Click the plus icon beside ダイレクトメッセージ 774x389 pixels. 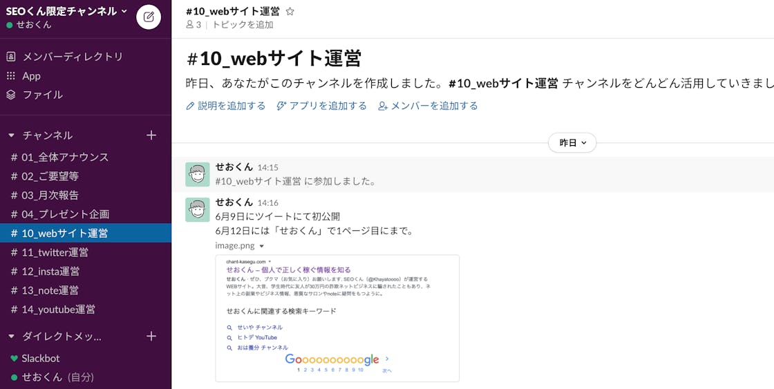click(x=151, y=336)
